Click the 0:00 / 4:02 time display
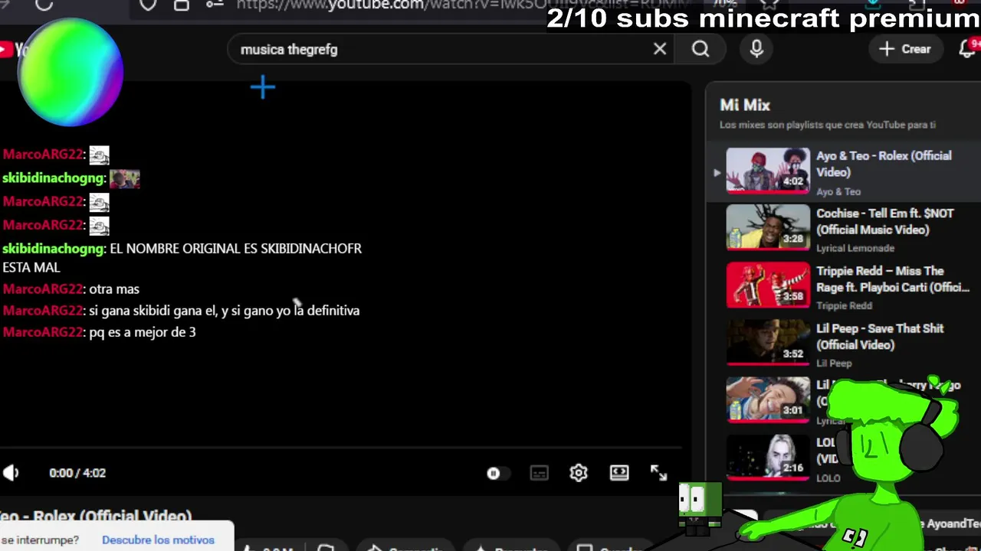 [77, 473]
